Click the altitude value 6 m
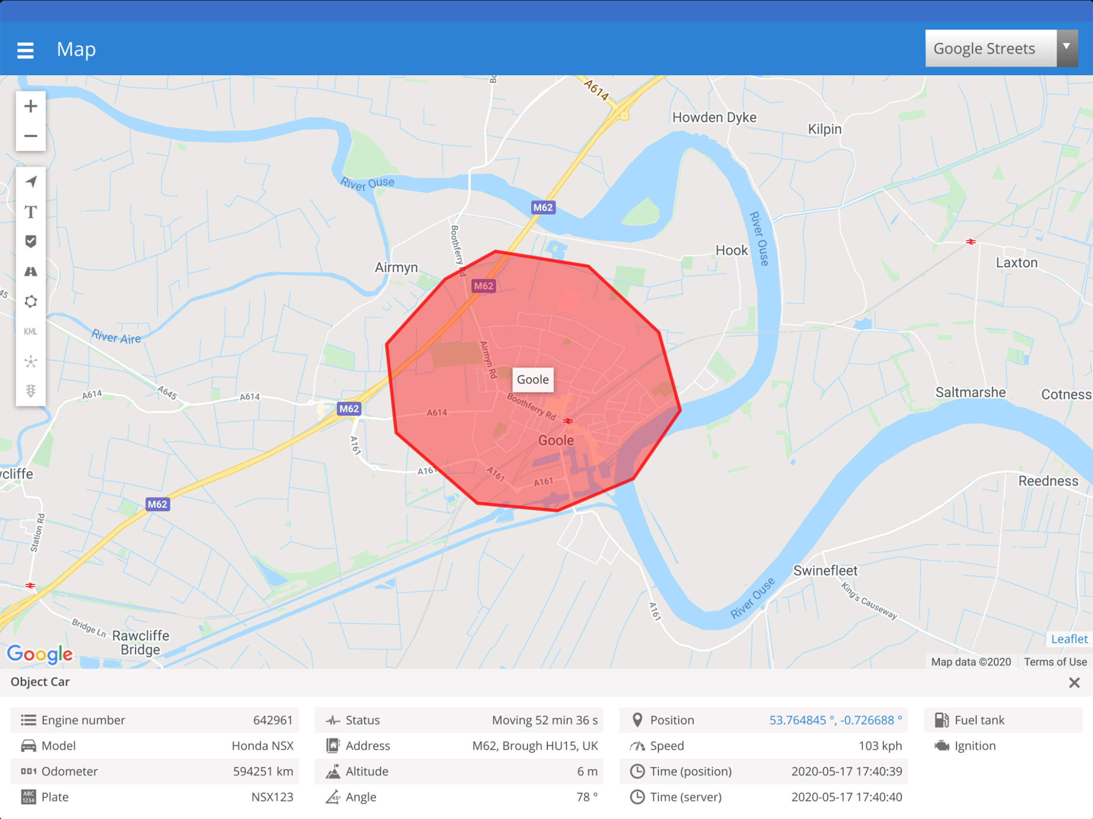 [x=587, y=771]
